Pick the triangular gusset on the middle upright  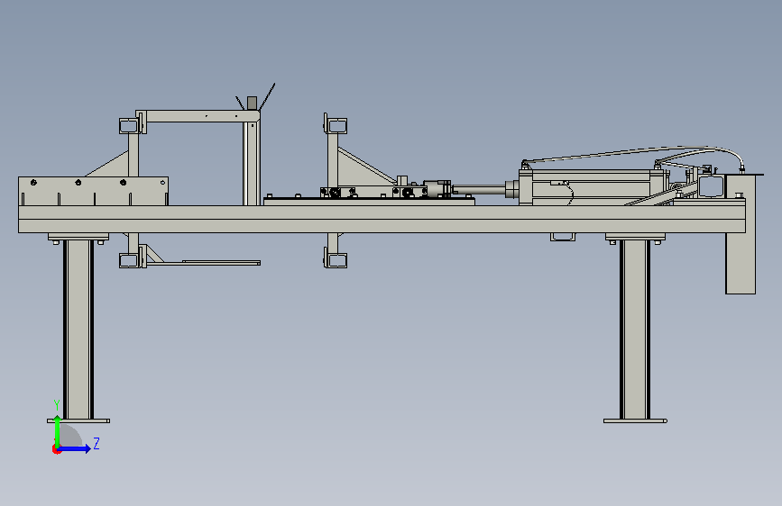pos(364,167)
